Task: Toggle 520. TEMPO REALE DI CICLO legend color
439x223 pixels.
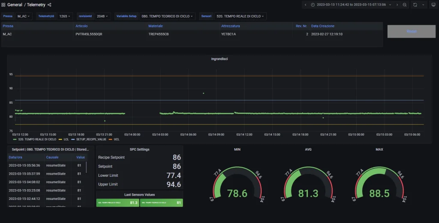Action: click(15, 139)
